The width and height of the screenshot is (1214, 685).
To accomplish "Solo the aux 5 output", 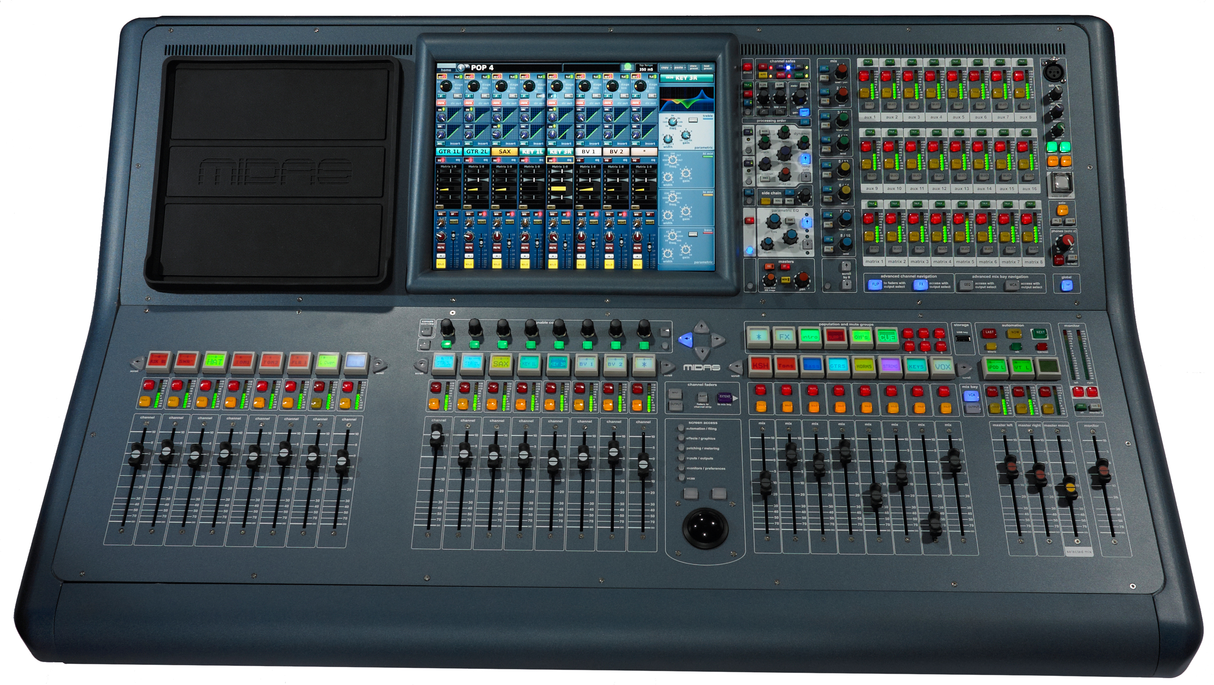I will pyautogui.click(x=954, y=93).
